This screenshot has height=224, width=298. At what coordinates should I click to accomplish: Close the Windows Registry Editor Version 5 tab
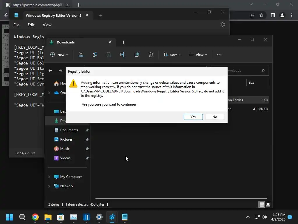pos(87,15)
